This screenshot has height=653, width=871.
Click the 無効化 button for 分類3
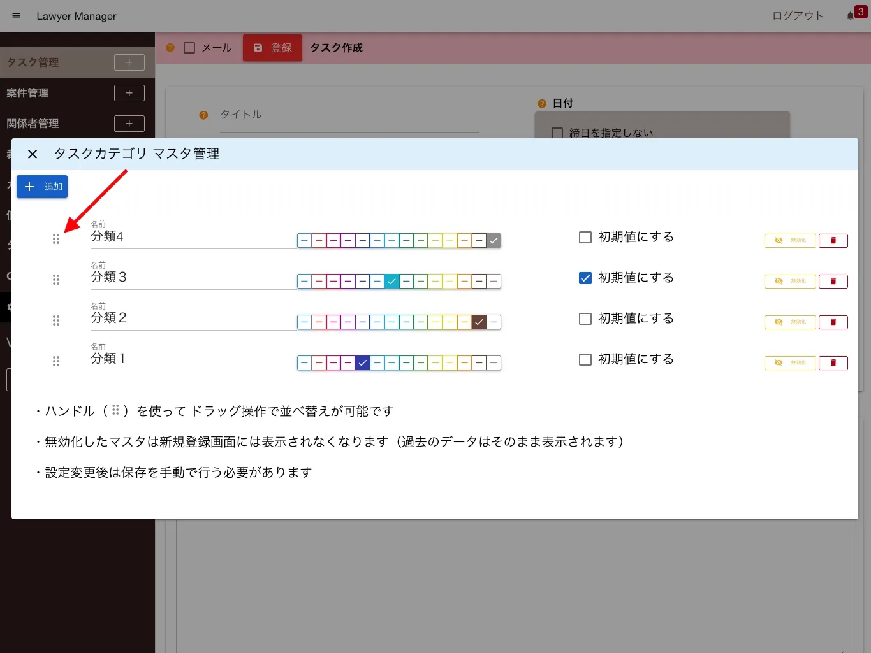click(790, 282)
